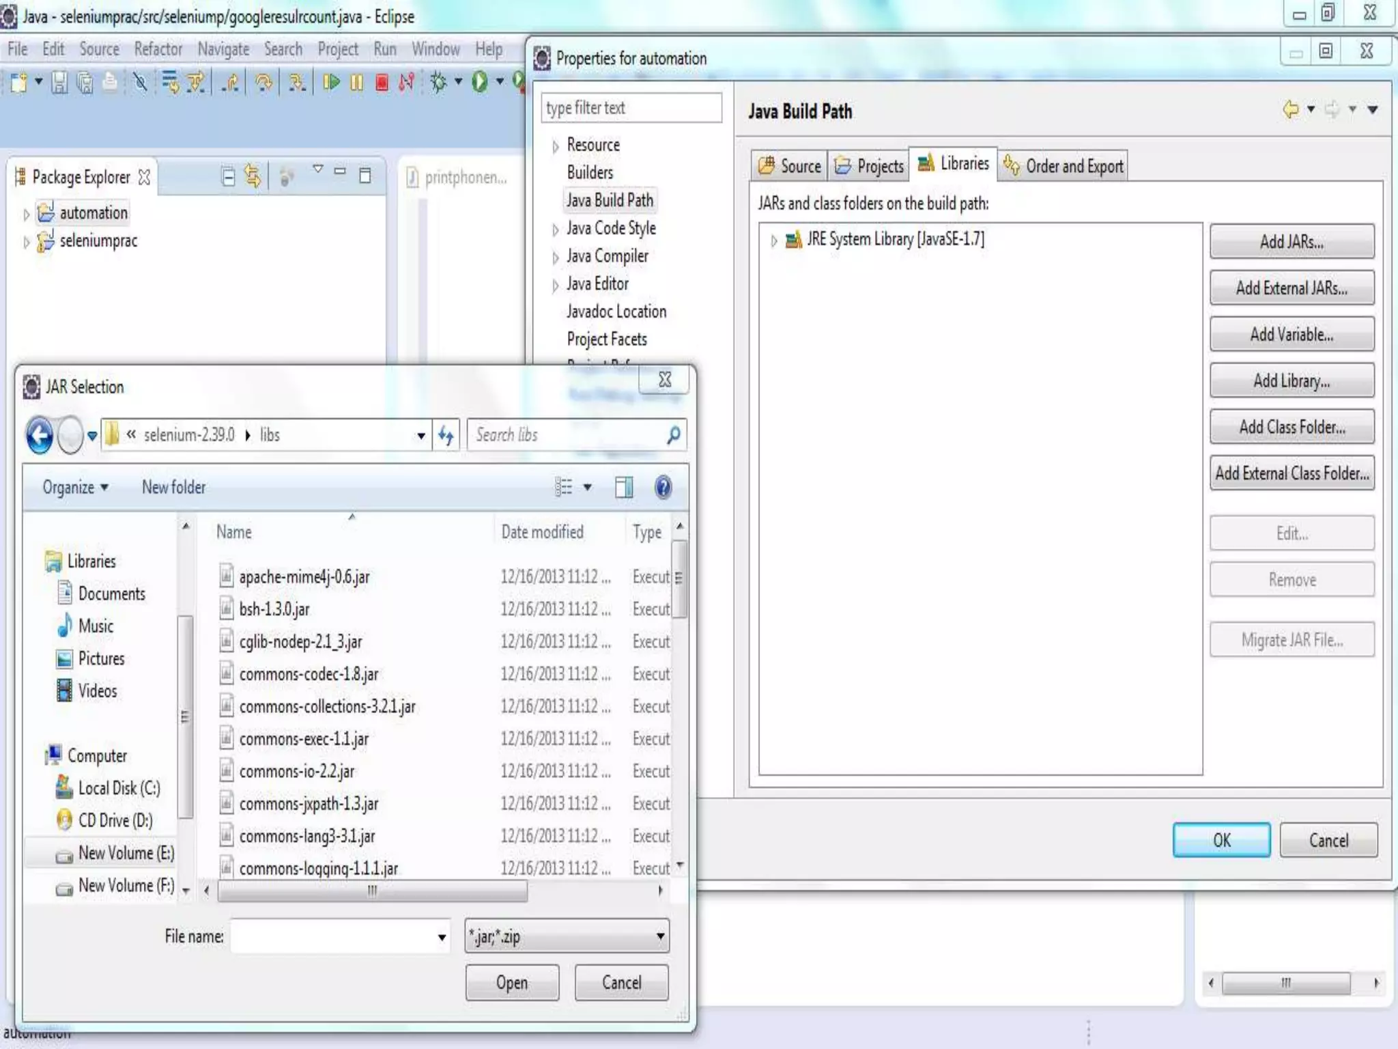The image size is (1398, 1049).
Task: Toggle Link with Editor in Package Explorer
Action: (x=253, y=177)
